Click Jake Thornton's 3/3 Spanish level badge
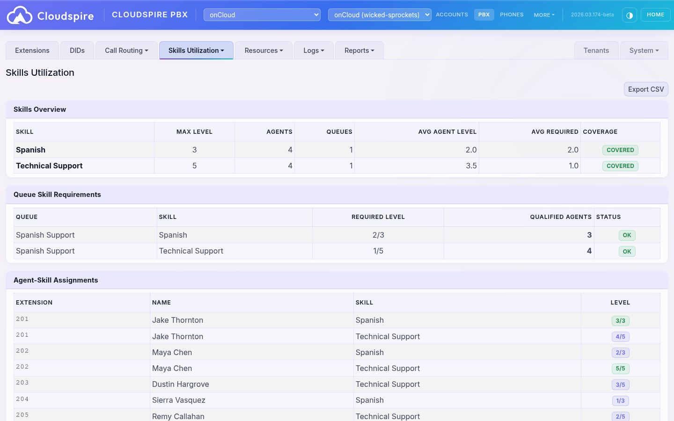This screenshot has width=674, height=421. [x=620, y=321]
